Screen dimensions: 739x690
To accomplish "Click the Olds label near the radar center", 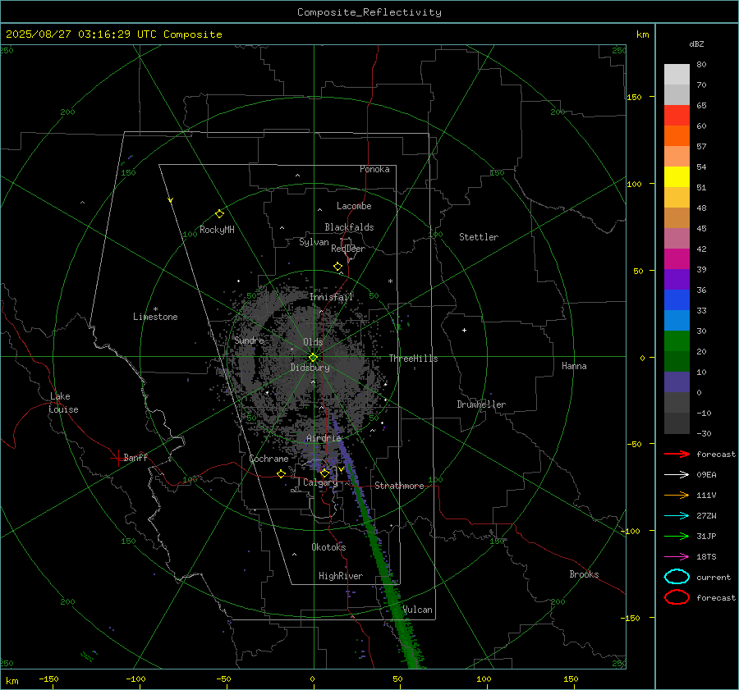I will tap(313, 342).
